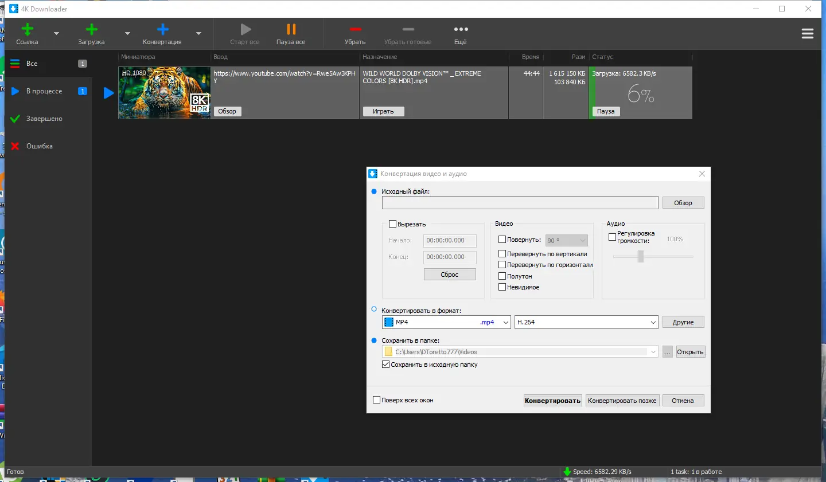The width and height of the screenshot is (826, 482).
Task: Click Играть in the download row
Action: click(x=383, y=111)
